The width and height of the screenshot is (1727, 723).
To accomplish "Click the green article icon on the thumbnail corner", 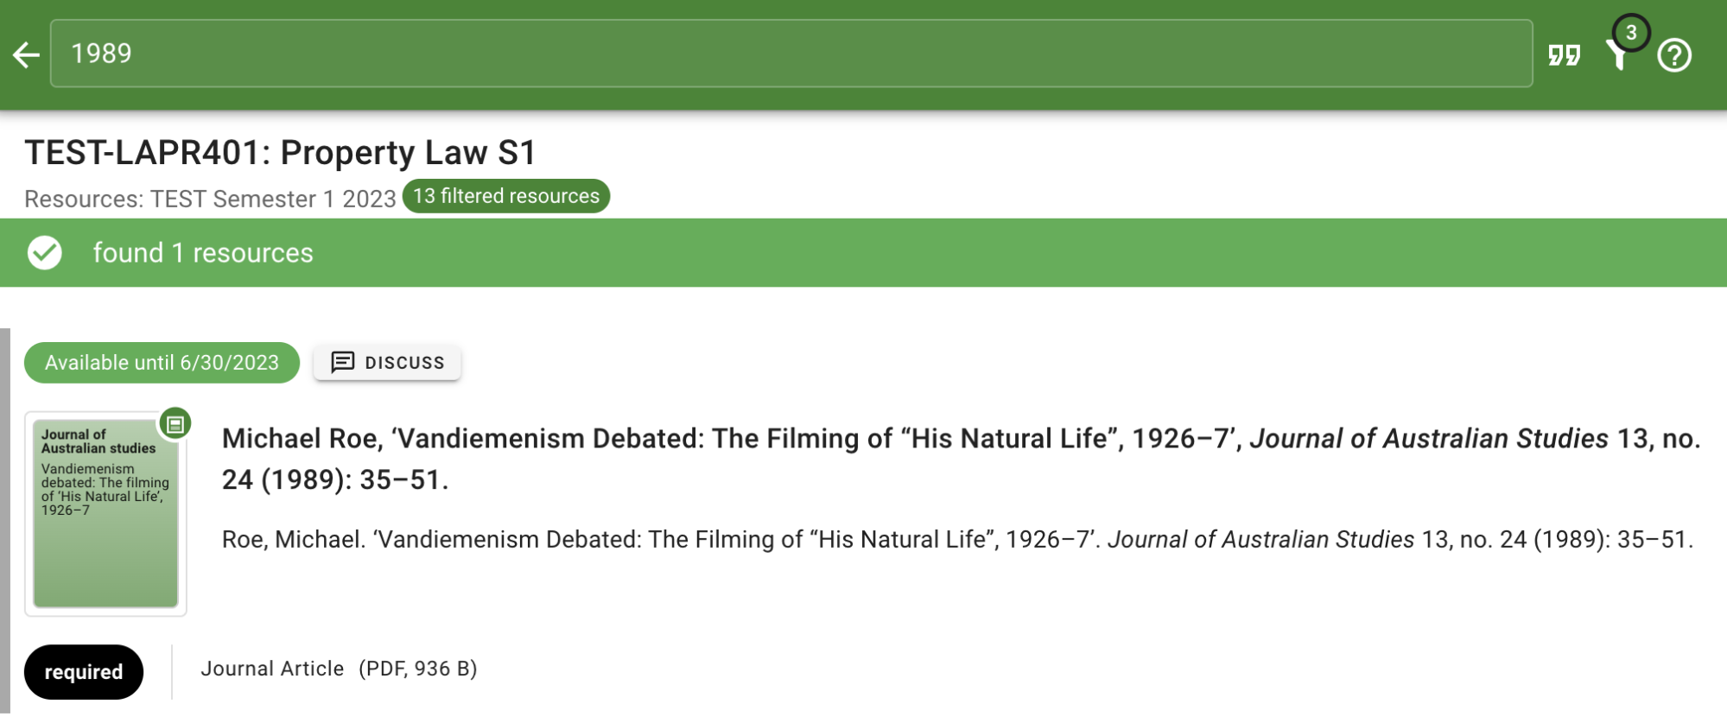I will pyautogui.click(x=175, y=424).
